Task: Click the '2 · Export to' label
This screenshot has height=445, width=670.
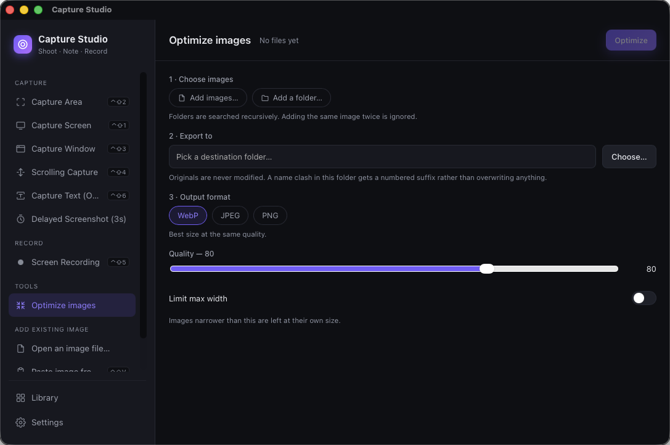Action: click(190, 136)
